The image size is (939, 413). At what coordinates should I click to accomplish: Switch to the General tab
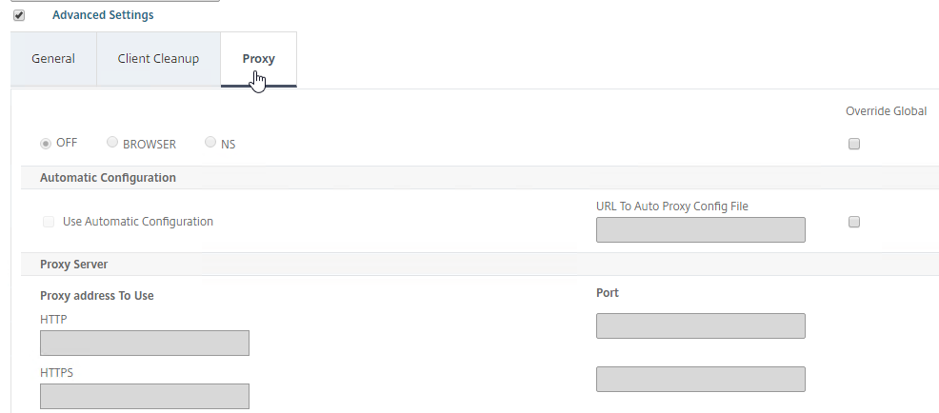pos(53,59)
